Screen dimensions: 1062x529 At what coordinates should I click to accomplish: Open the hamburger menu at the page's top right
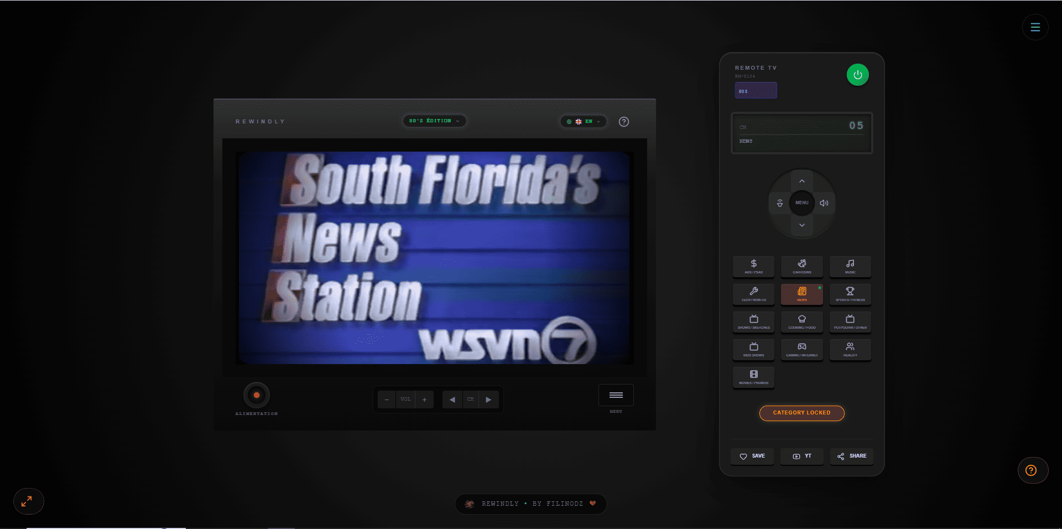coord(1035,27)
